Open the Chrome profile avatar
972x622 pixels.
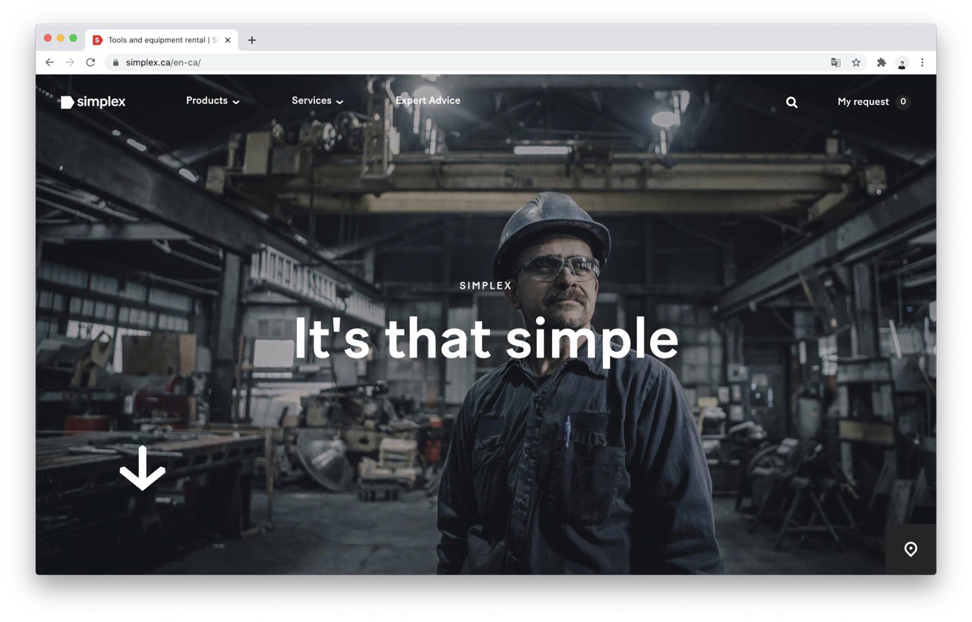902,62
